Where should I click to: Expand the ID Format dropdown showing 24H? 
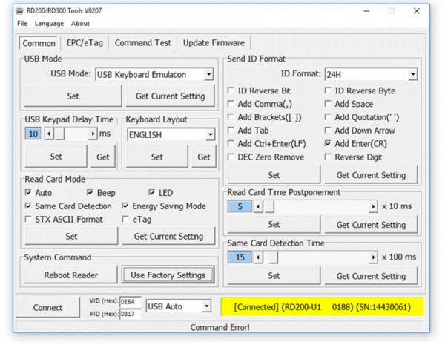pos(412,74)
